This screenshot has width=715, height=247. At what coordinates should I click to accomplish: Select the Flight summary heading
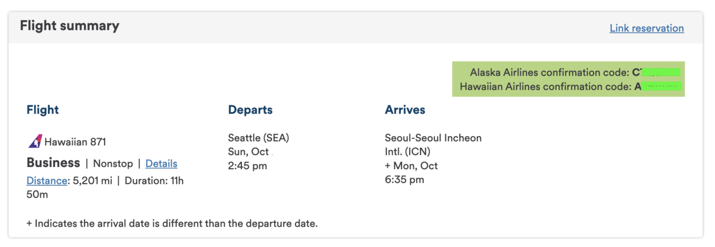coord(70,25)
